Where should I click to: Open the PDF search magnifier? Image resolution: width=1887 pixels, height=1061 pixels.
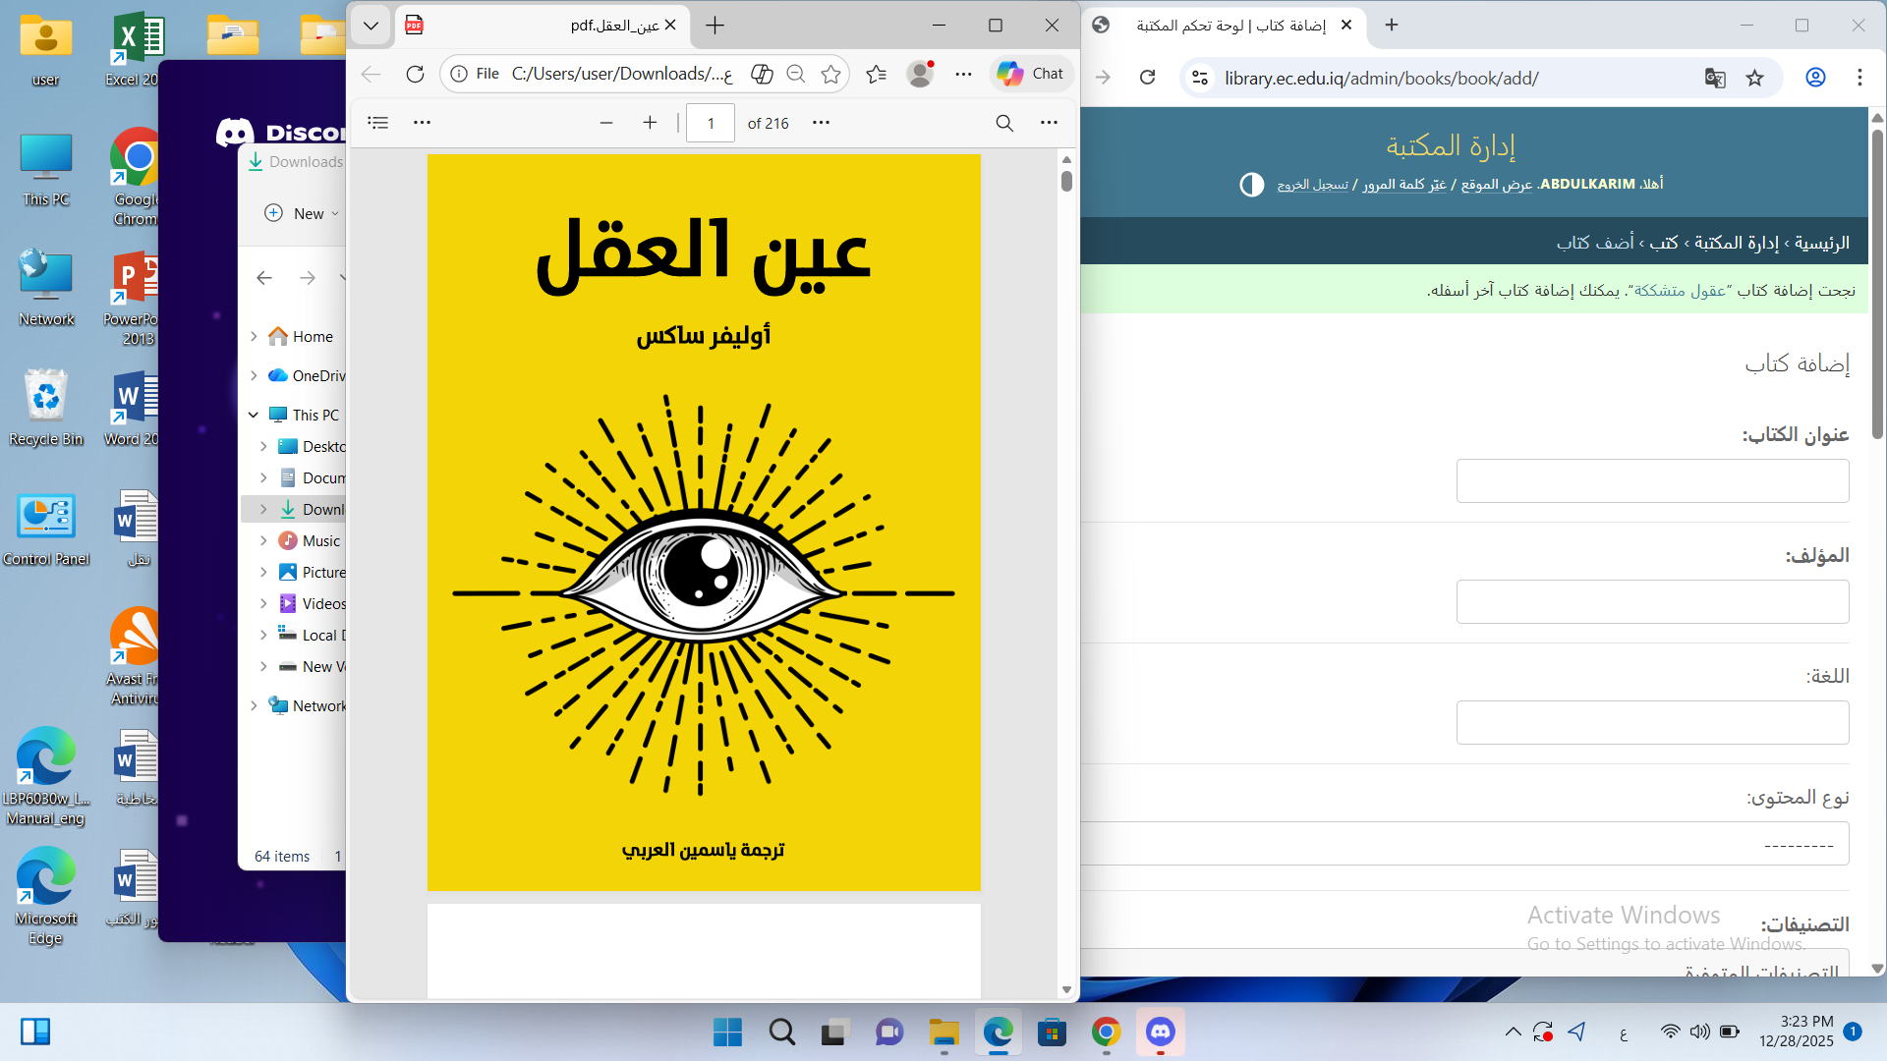1004,123
